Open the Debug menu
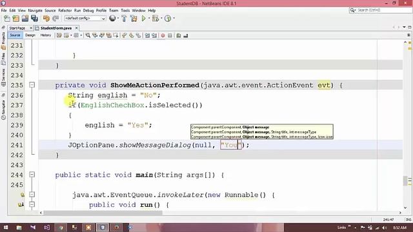Image resolution: width=413 pixels, height=232 pixels. tap(88, 10)
